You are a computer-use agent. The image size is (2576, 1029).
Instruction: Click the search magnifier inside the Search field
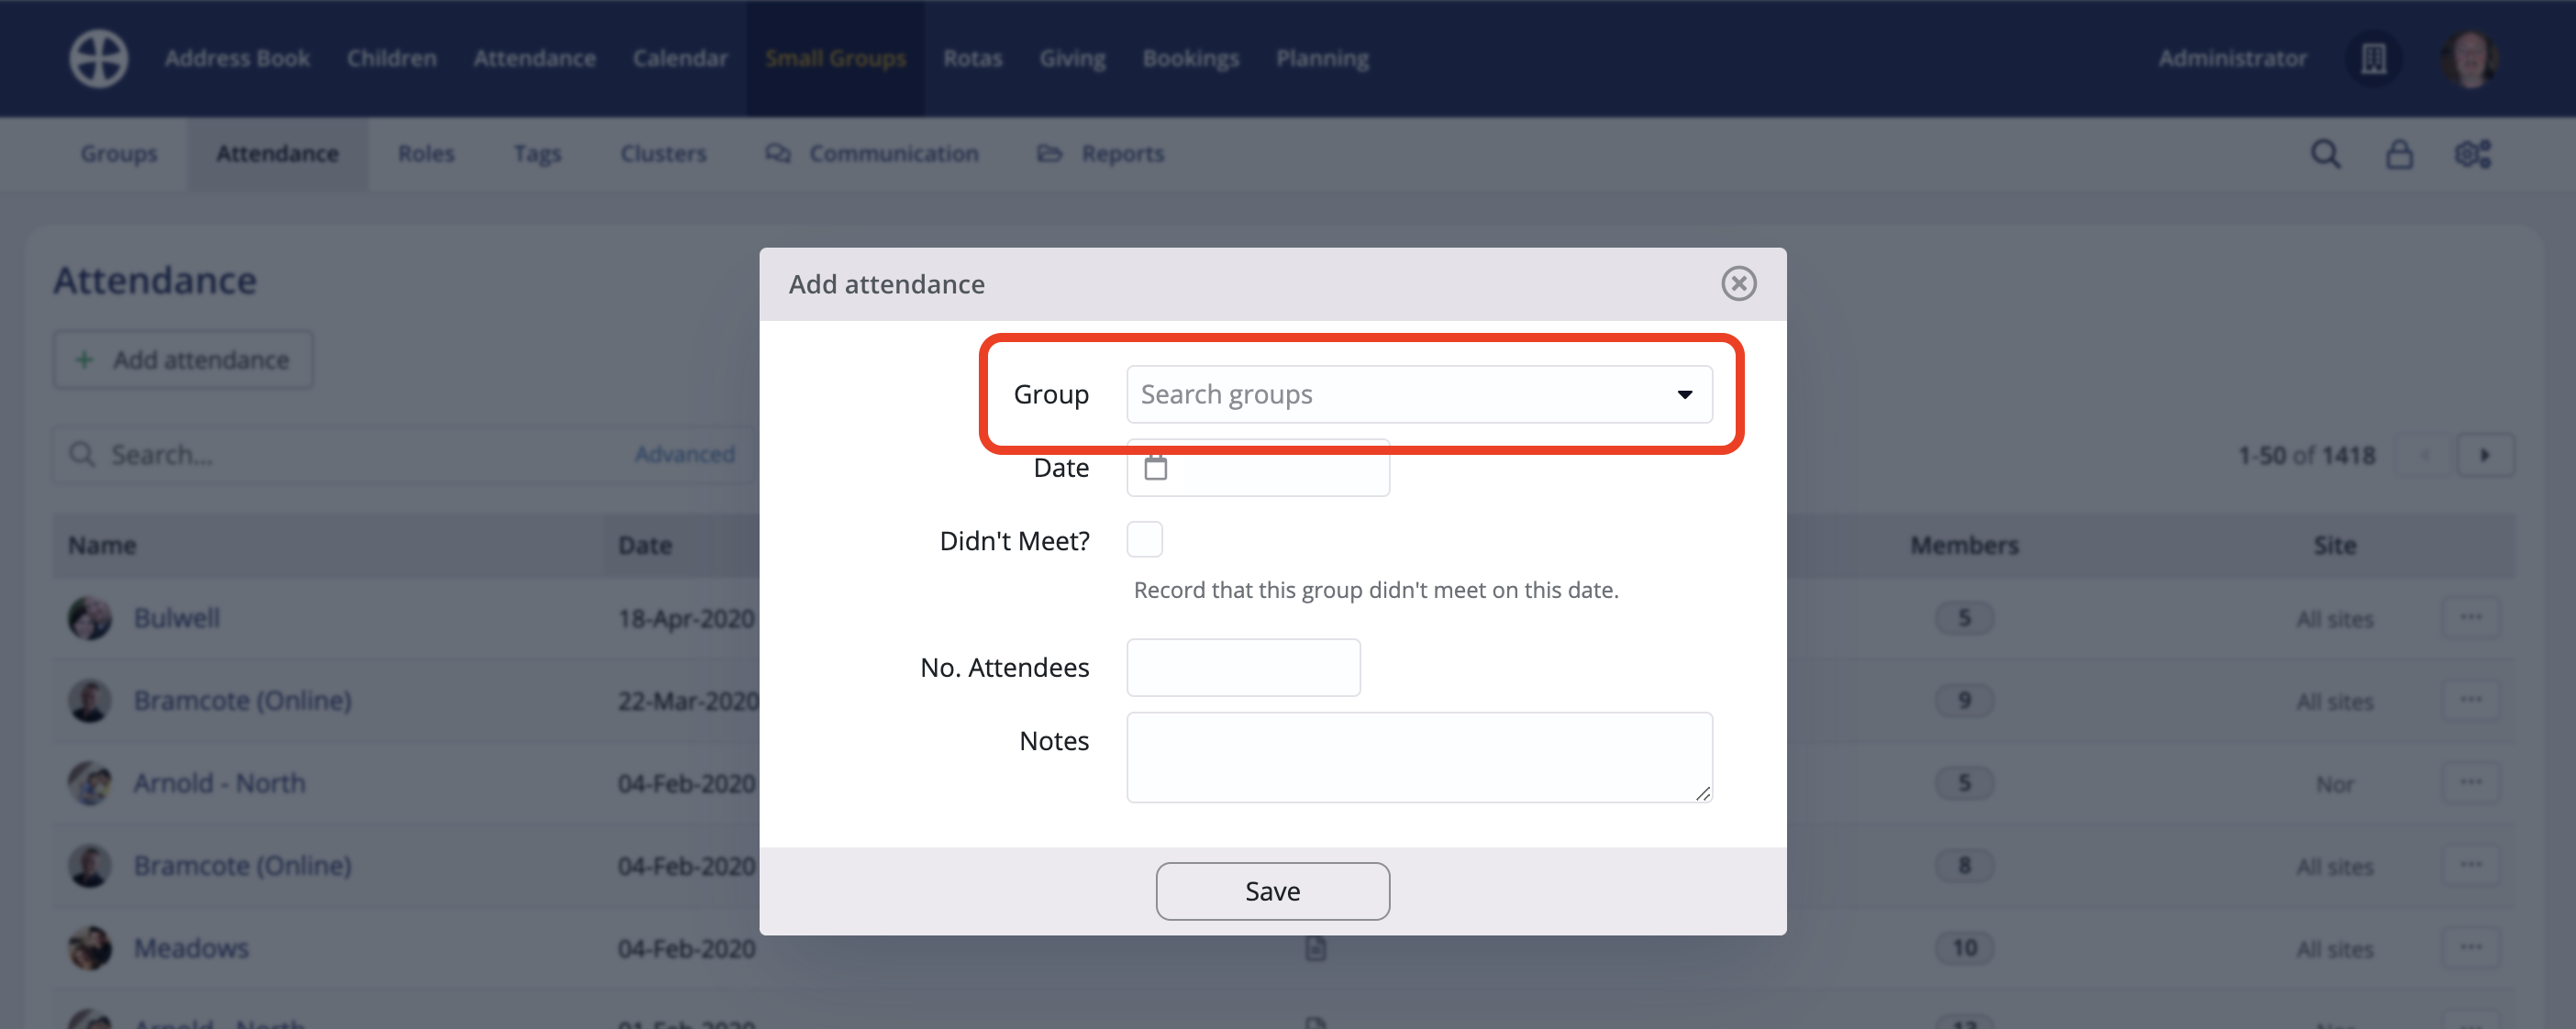pyautogui.click(x=83, y=453)
